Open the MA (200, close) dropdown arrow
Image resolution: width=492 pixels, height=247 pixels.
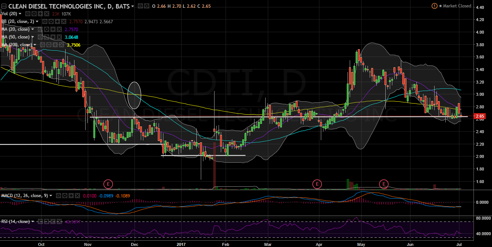(x=35, y=45)
